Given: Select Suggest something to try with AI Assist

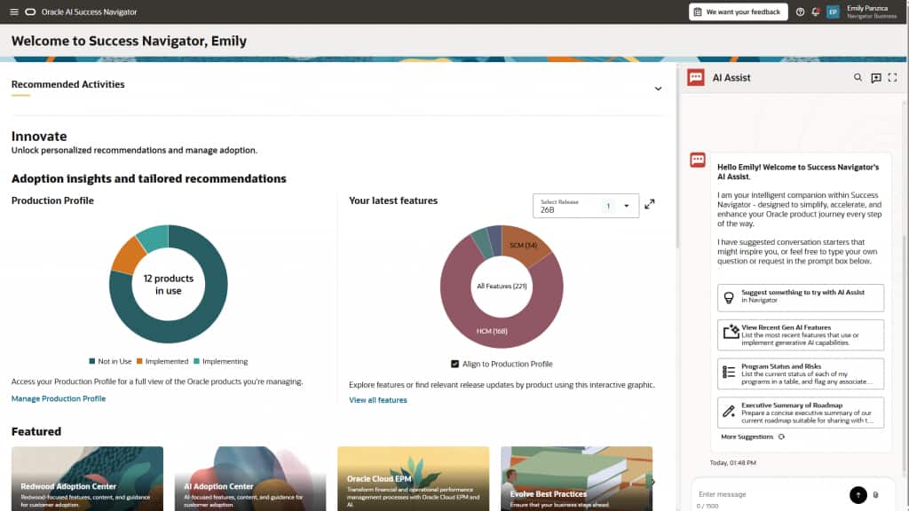Looking at the screenshot, I should 801,297.
